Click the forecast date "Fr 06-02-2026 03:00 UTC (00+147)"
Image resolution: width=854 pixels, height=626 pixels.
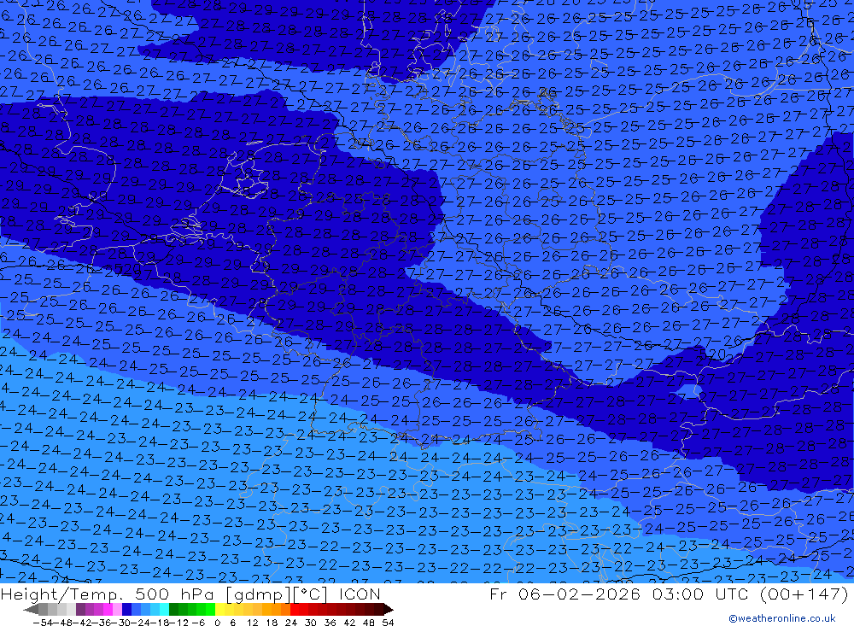point(669,594)
